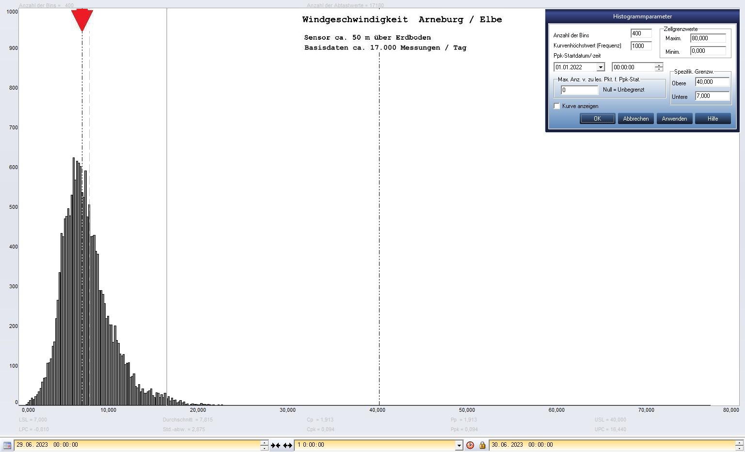Click the chart title 'Windgeschwindigkeit Arneburg / Elbe'
Viewport: 745px width, 452px height.
pyautogui.click(x=402, y=19)
